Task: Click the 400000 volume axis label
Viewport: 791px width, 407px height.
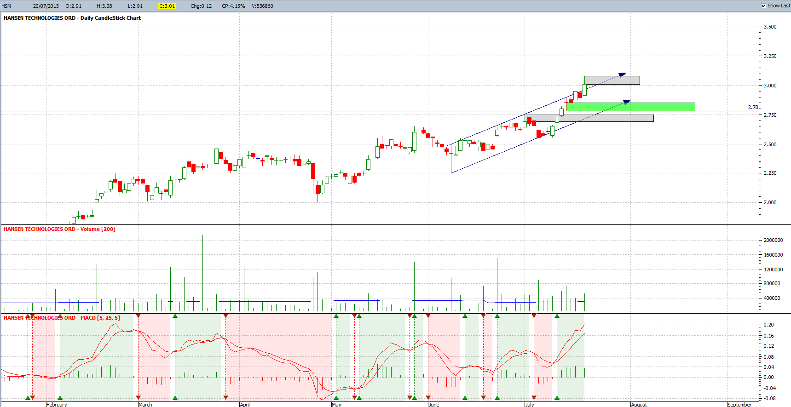Action: (x=772, y=298)
